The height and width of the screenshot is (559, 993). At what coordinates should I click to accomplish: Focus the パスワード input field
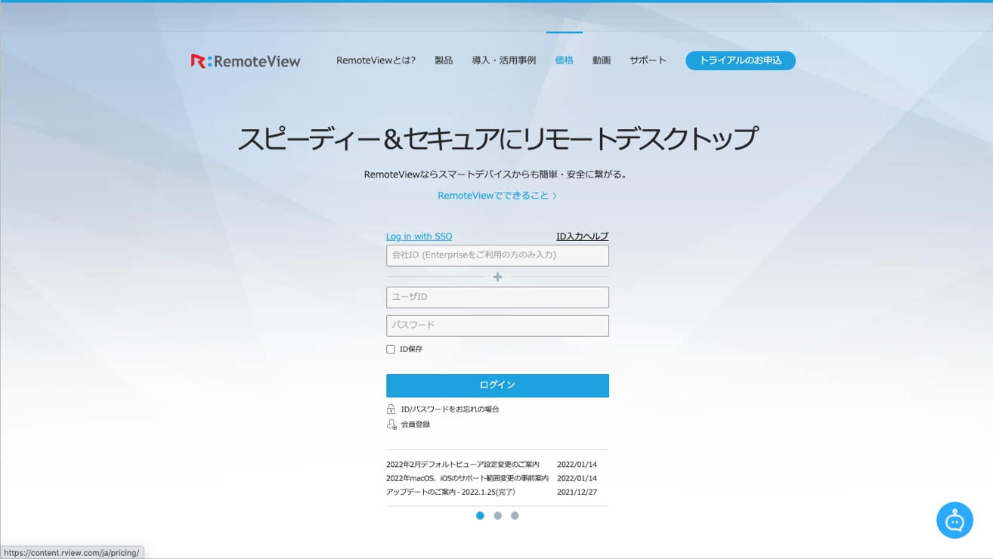pos(497,326)
